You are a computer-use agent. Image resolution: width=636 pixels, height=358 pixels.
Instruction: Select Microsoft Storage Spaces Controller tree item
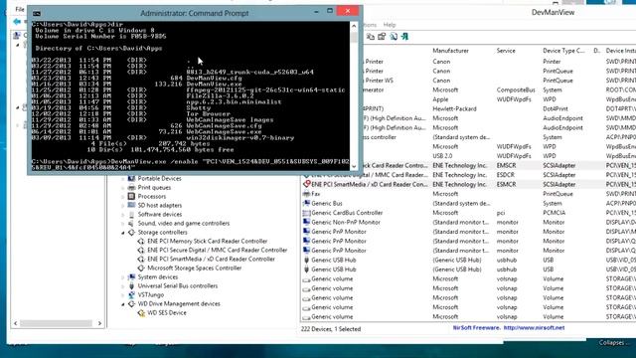click(195, 268)
